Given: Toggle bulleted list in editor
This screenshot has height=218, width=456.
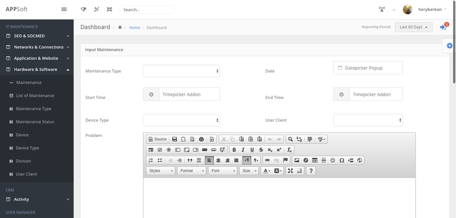Looking at the screenshot, I should pos(160,160).
